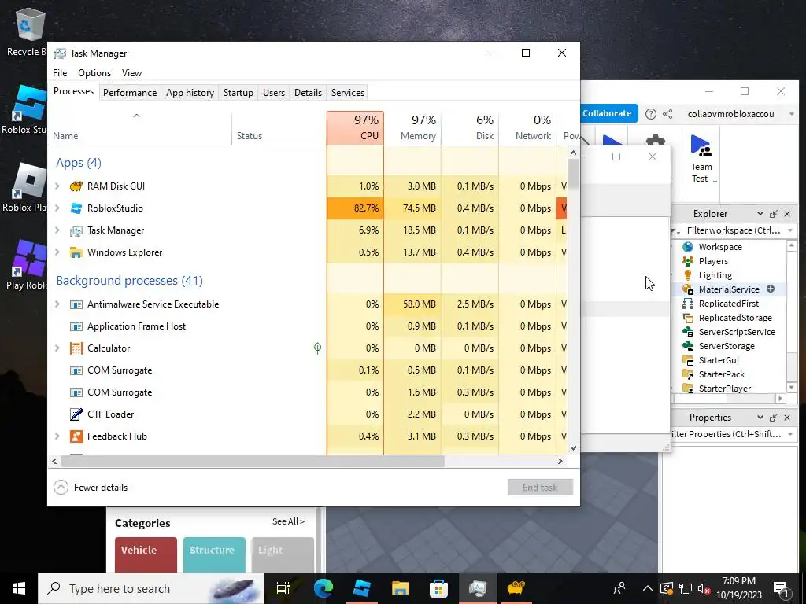Image resolution: width=806 pixels, height=604 pixels.
Task: Click the help question mark icon in Studio
Action: pyautogui.click(x=651, y=114)
